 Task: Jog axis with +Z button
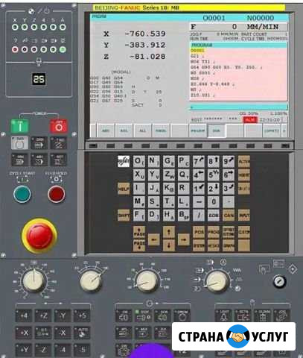[43, 315]
